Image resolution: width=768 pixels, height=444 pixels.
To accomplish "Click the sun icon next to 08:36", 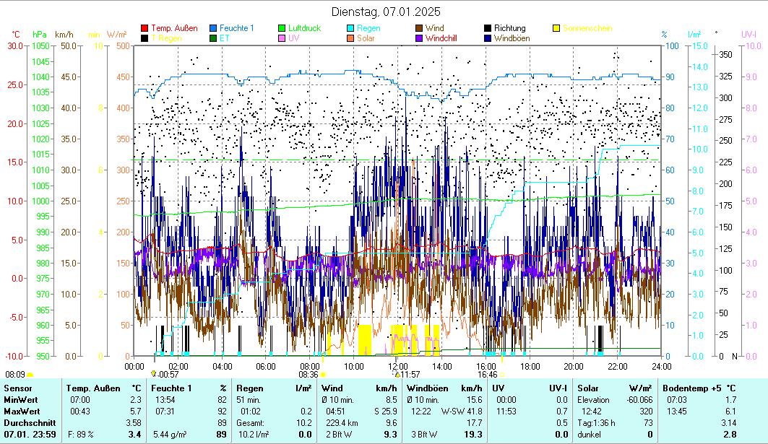I will [323, 375].
